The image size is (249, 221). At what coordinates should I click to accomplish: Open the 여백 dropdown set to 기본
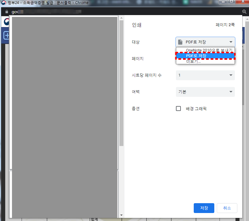[x=205, y=92]
